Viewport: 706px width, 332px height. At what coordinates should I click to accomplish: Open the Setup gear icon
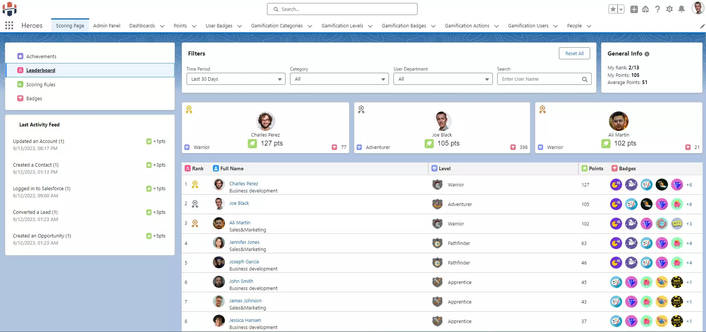point(669,9)
